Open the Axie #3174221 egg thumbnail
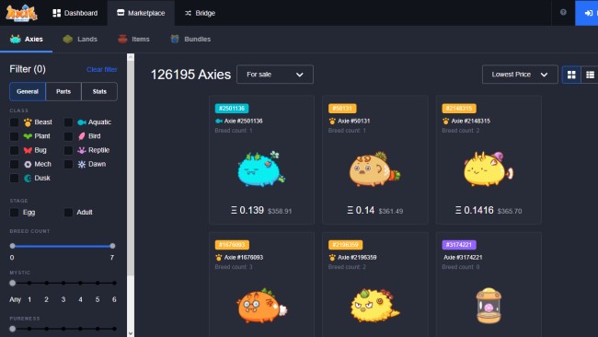The image size is (598, 337). tap(489, 306)
